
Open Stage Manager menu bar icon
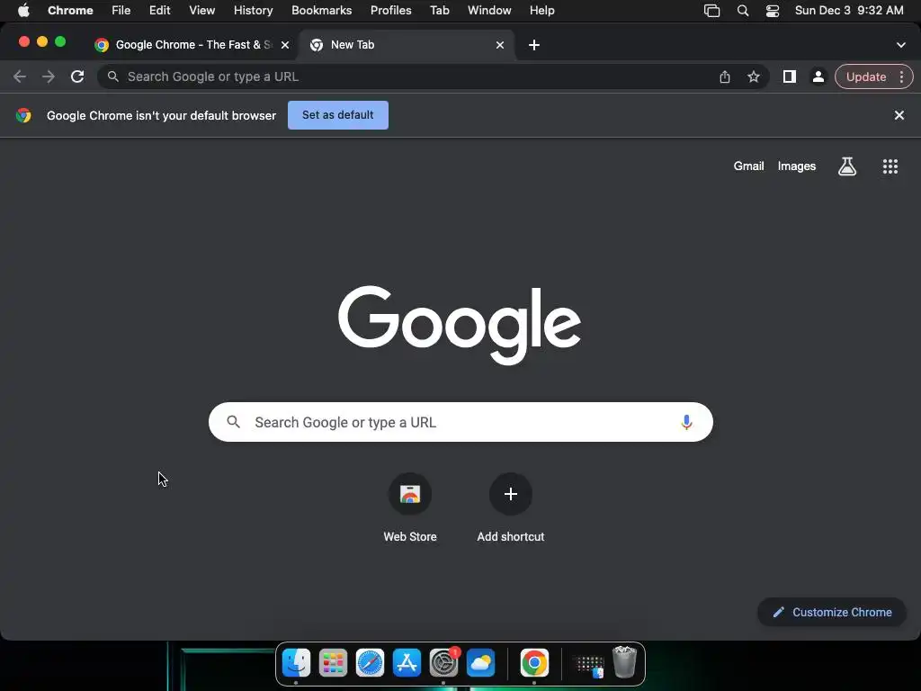[x=711, y=11]
